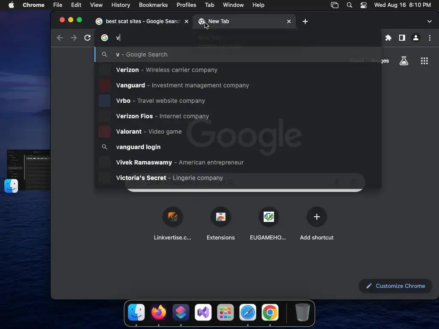Reload the page with refresh icon
439x329 pixels.
click(87, 38)
